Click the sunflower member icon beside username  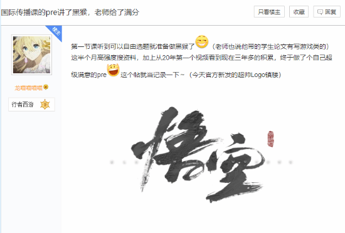tap(46, 87)
